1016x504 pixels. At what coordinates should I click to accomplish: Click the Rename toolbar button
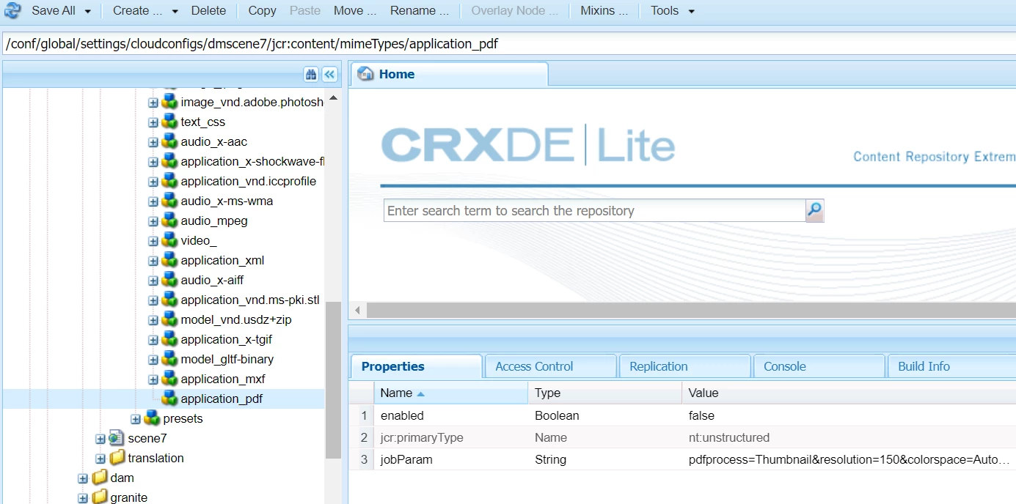pos(420,10)
